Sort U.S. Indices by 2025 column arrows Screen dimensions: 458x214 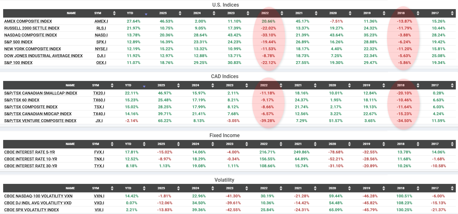180,13
